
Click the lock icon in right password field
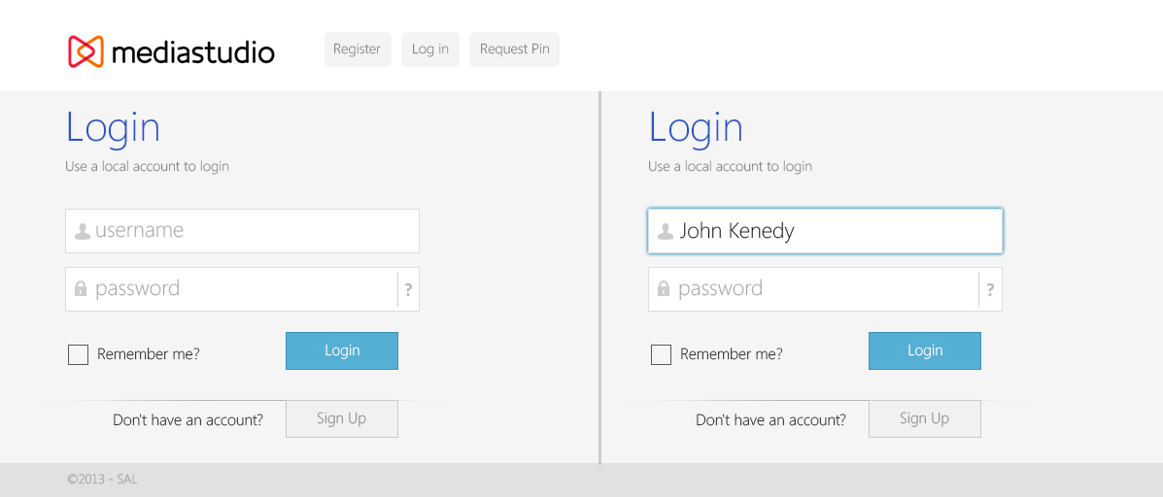point(664,289)
